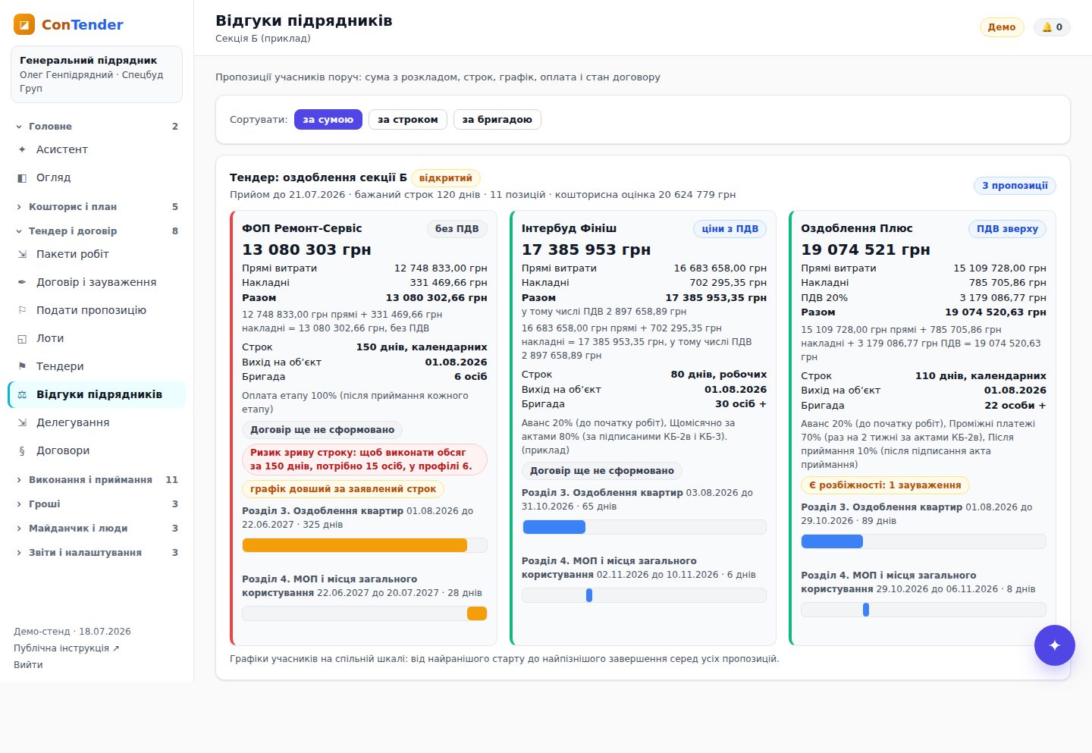This screenshot has width=1092, height=753.
Task: Click the ПДВ зверху tag
Action: click(x=1007, y=229)
